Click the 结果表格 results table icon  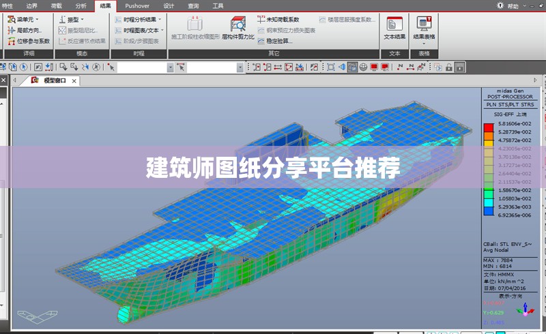click(x=424, y=28)
